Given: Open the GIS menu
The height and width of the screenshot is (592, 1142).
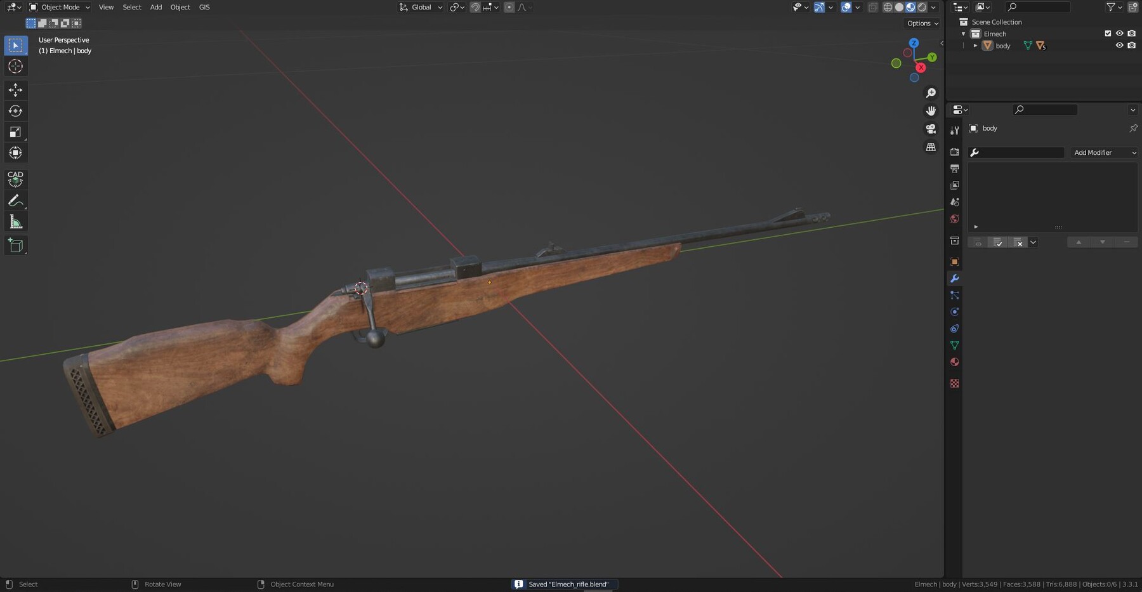Looking at the screenshot, I should coord(204,7).
